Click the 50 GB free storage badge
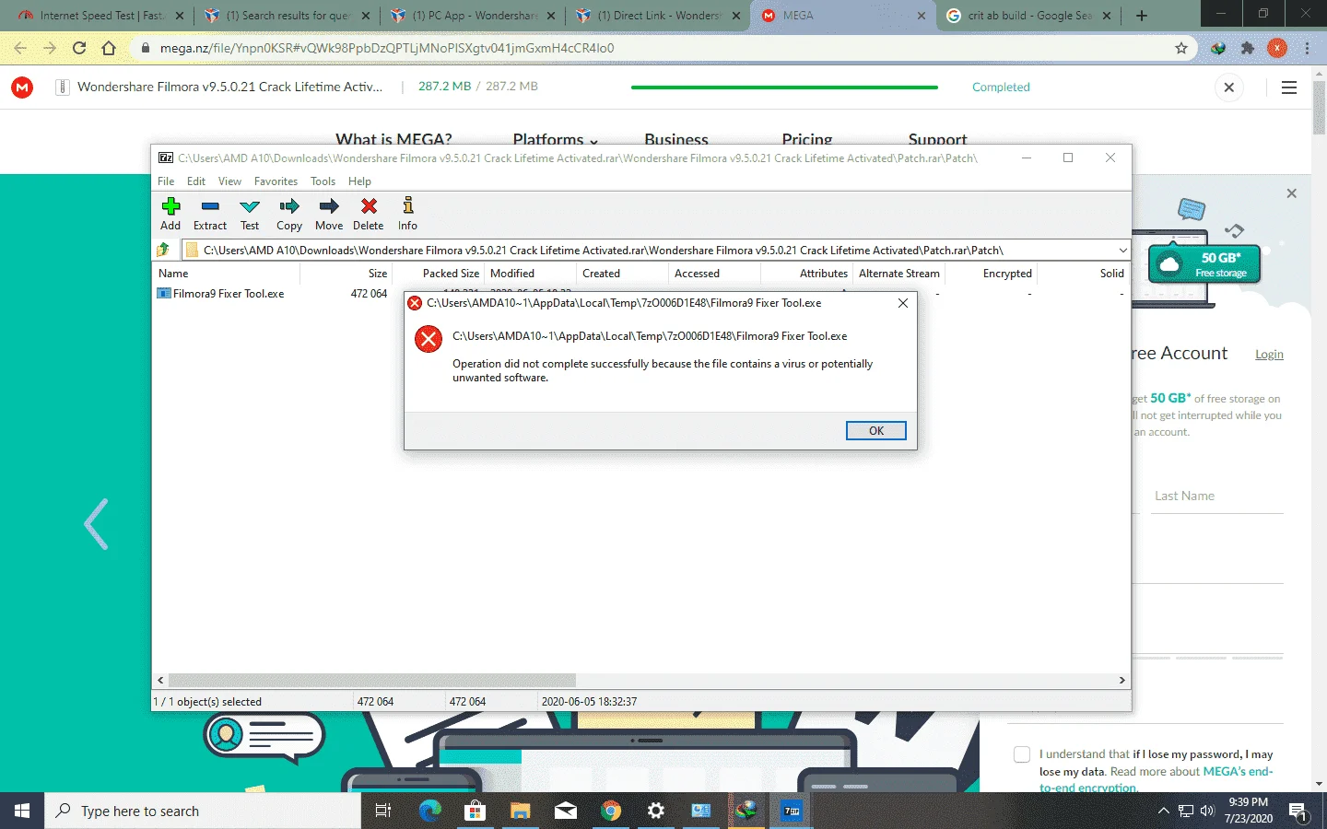Image resolution: width=1327 pixels, height=829 pixels. click(x=1204, y=264)
